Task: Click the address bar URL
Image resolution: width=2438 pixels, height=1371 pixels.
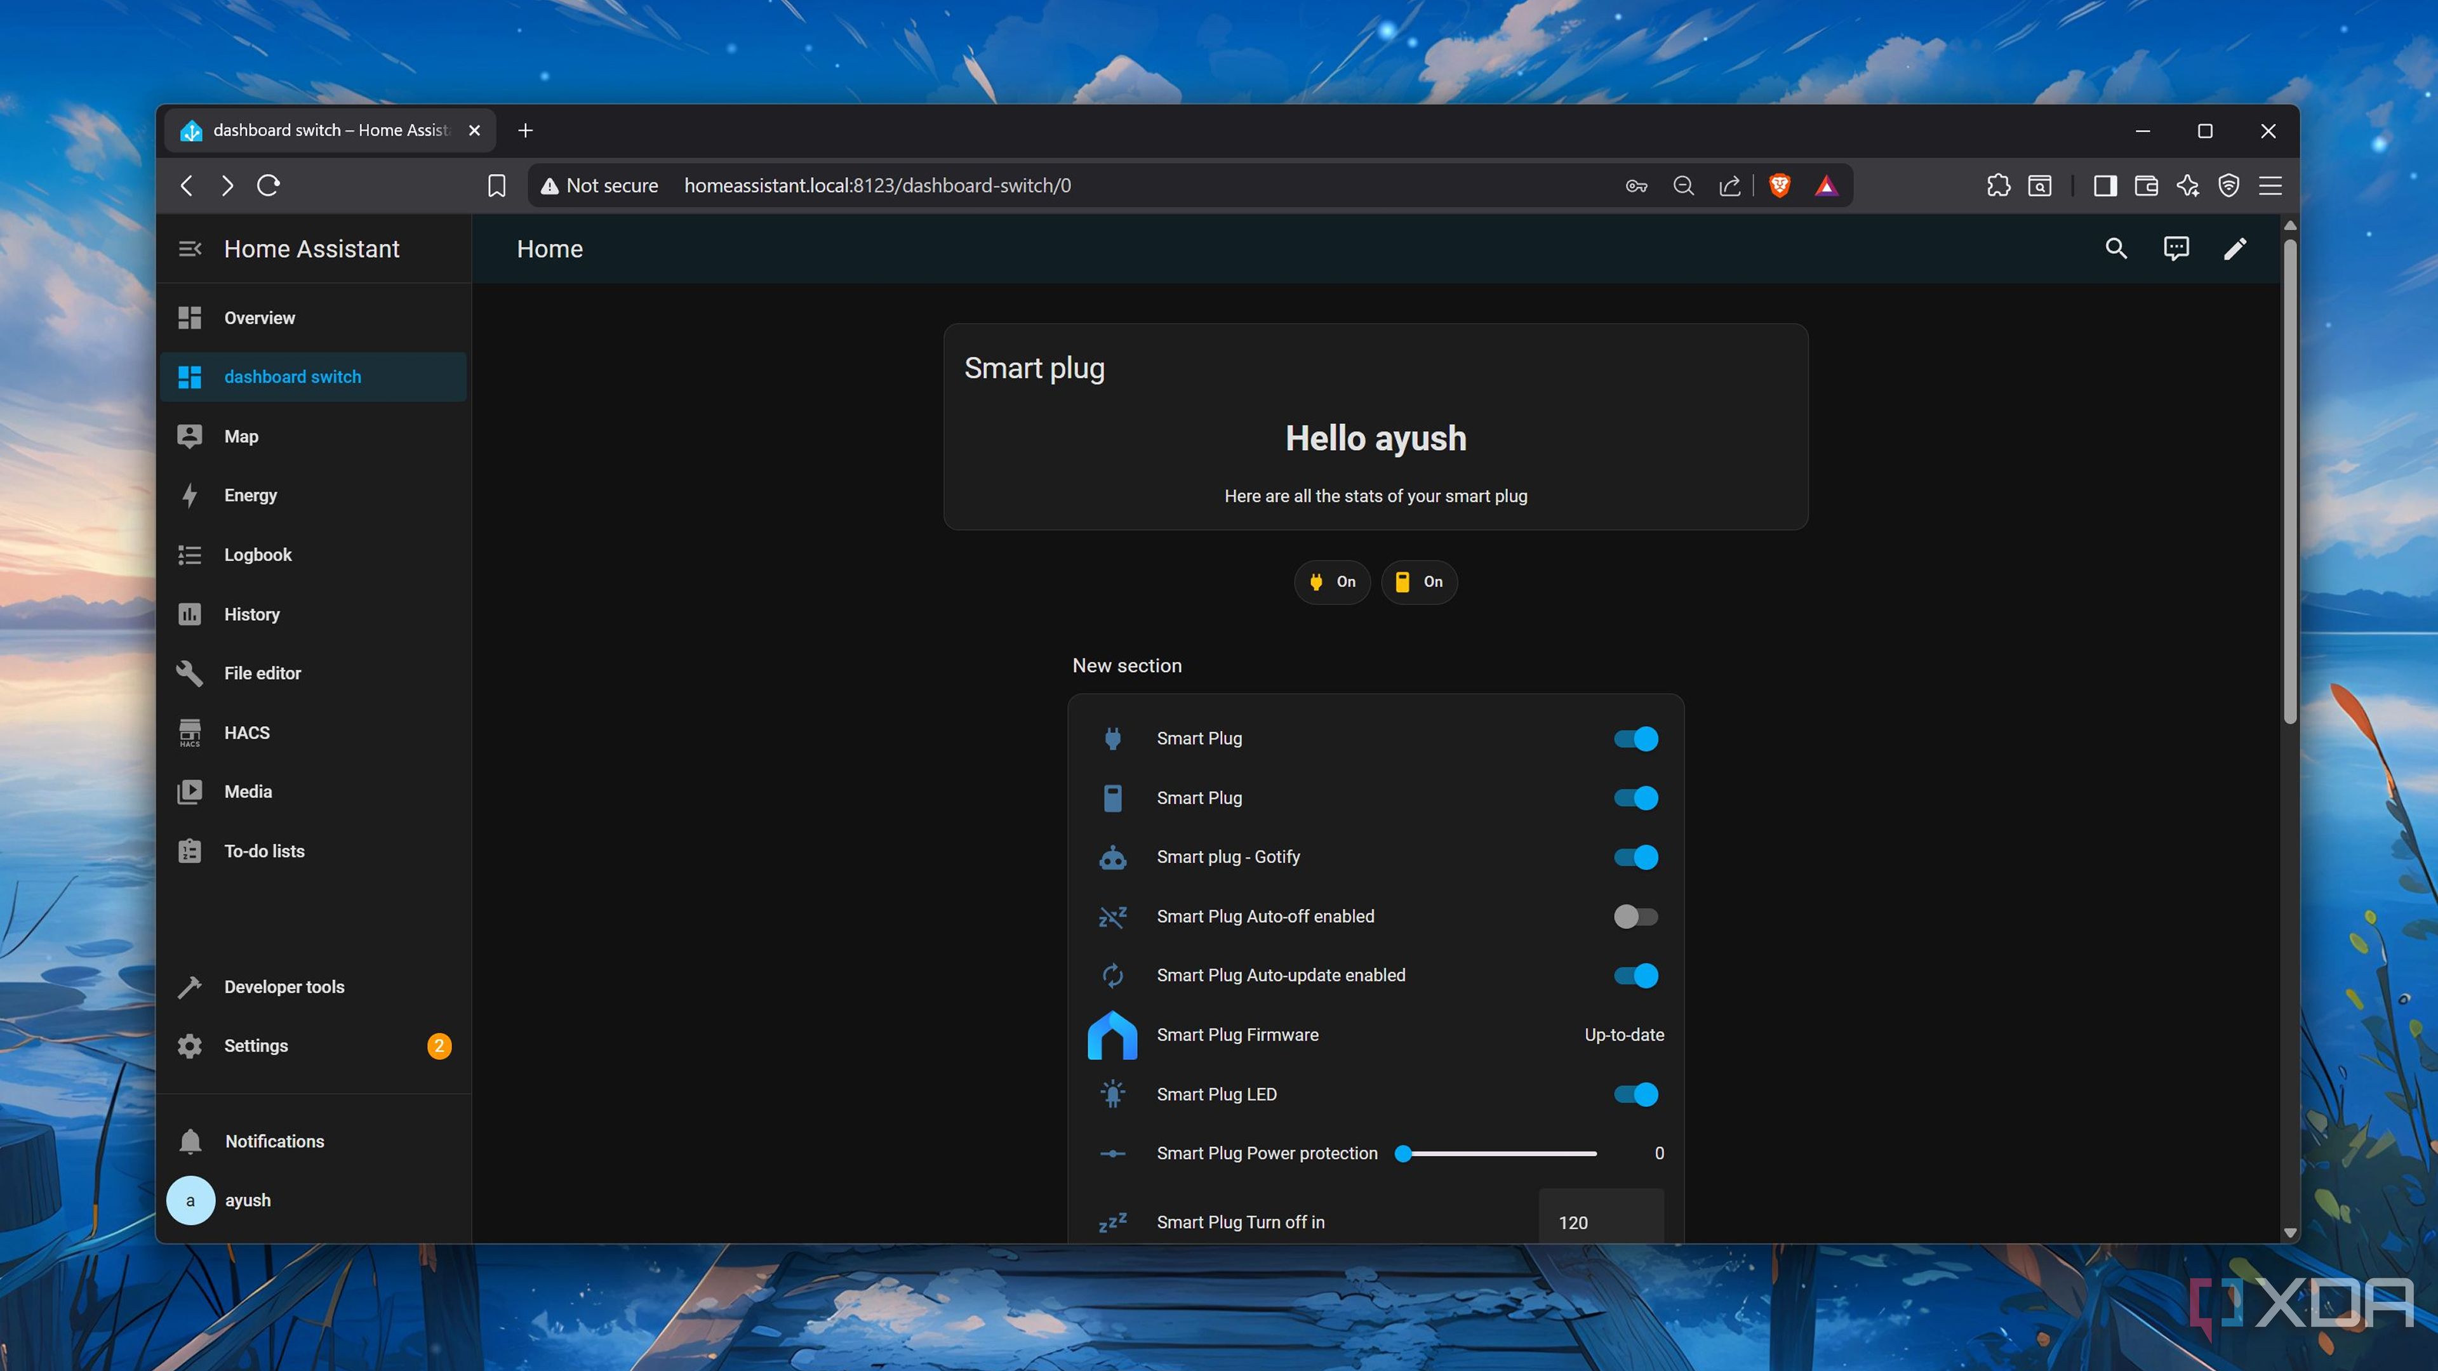Action: [877, 185]
